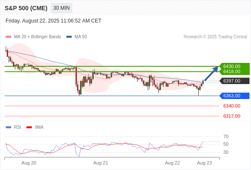251x170 pixels.
Task: Click the Aug 22 date axis label
Action: coord(172,163)
